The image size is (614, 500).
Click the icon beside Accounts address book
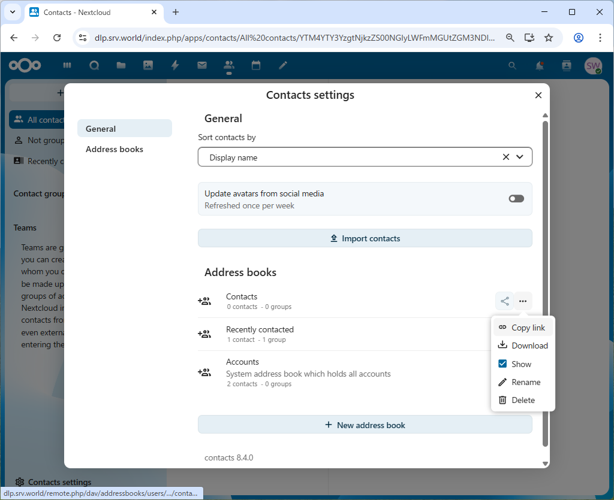pyautogui.click(x=204, y=372)
